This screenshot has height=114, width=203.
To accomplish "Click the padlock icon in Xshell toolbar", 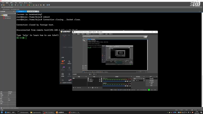I will click(34, 5).
